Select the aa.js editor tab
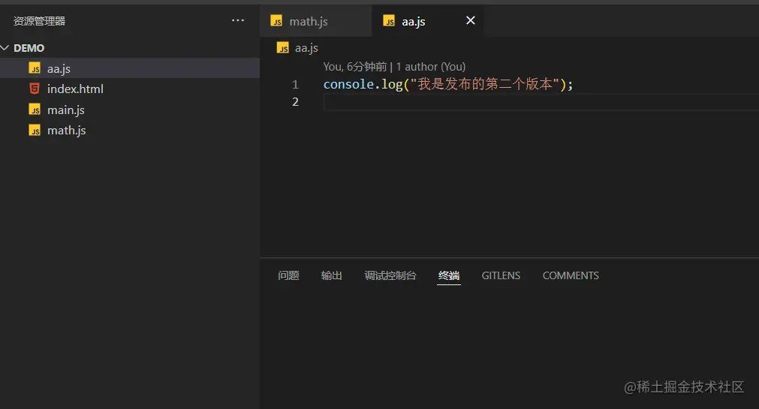759x409 pixels. pyautogui.click(x=427, y=21)
